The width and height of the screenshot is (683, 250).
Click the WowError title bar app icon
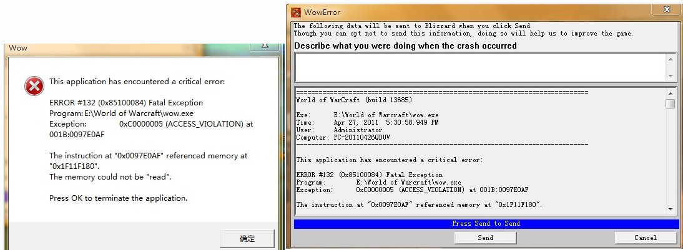(296, 12)
